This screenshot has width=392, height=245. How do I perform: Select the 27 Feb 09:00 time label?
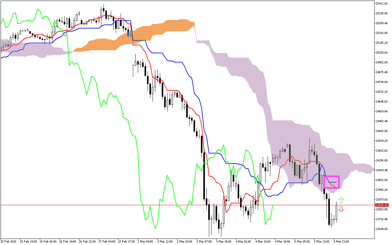(106, 241)
